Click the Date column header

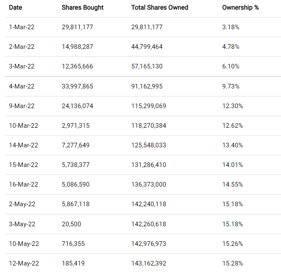15,8
